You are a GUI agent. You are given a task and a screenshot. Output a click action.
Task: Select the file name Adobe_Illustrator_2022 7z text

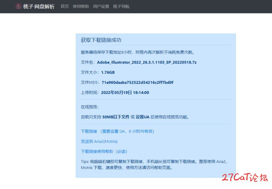click(147, 62)
